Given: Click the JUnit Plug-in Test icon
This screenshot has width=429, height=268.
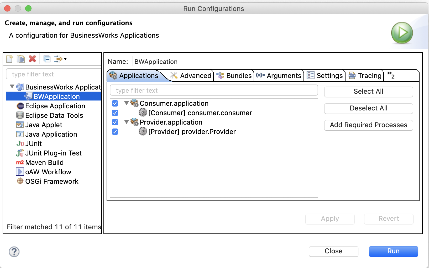Looking at the screenshot, I should coord(20,153).
